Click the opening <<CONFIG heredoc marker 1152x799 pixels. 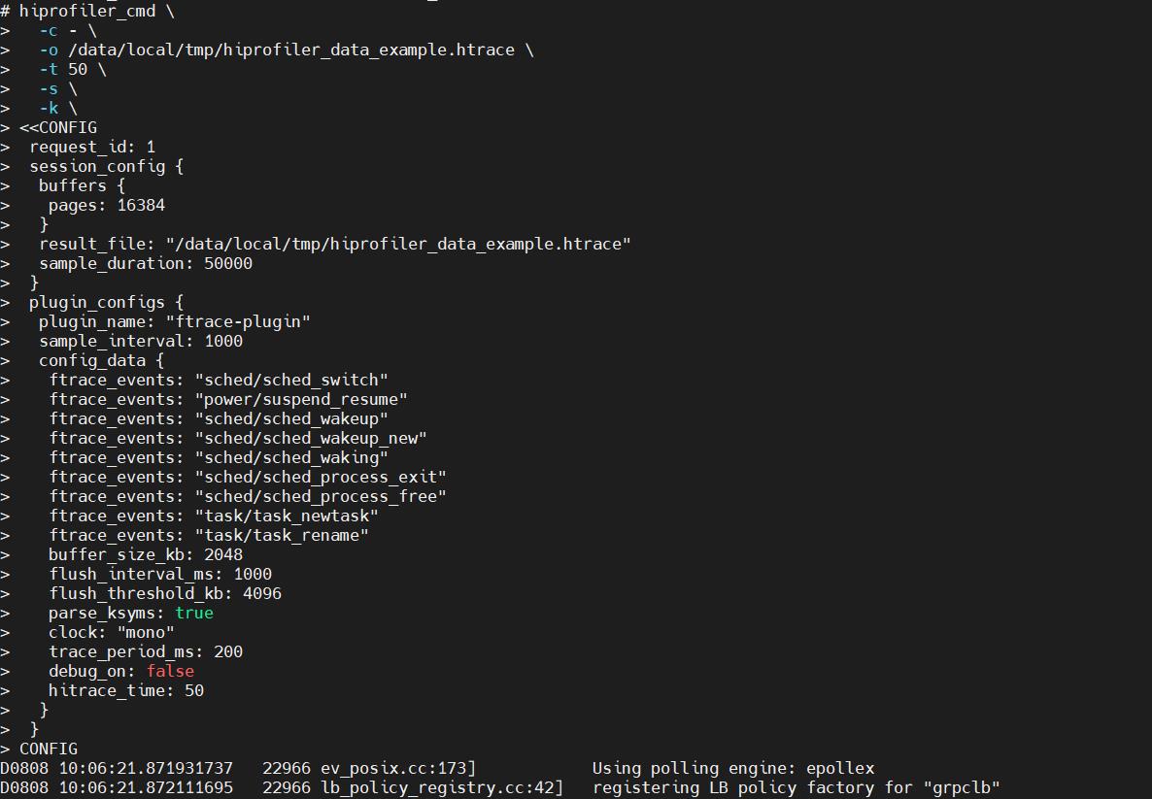tap(58, 127)
